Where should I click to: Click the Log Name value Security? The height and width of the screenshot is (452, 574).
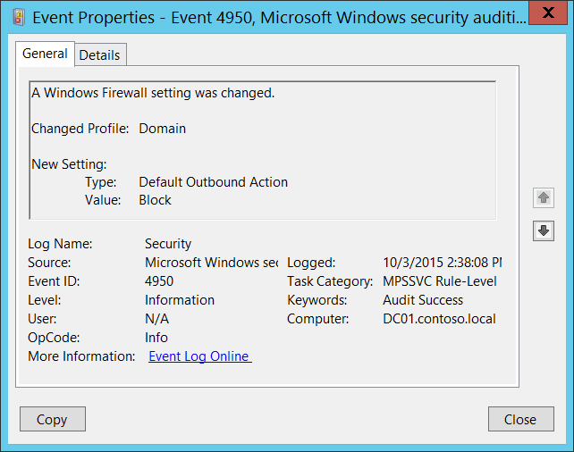pyautogui.click(x=168, y=243)
